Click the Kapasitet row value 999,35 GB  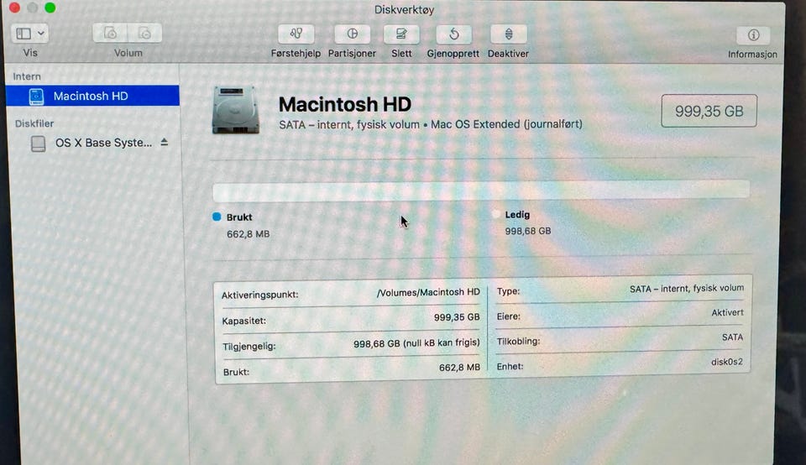click(457, 317)
